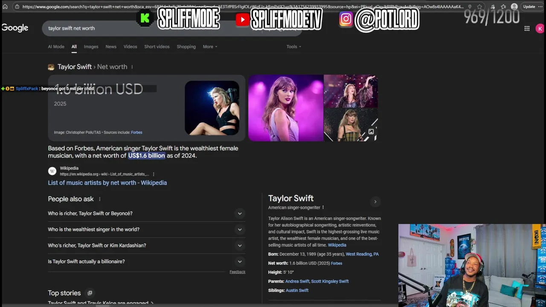Click the Wikipedia favicon icon
Image resolution: width=546 pixels, height=307 pixels.
[x=52, y=171]
